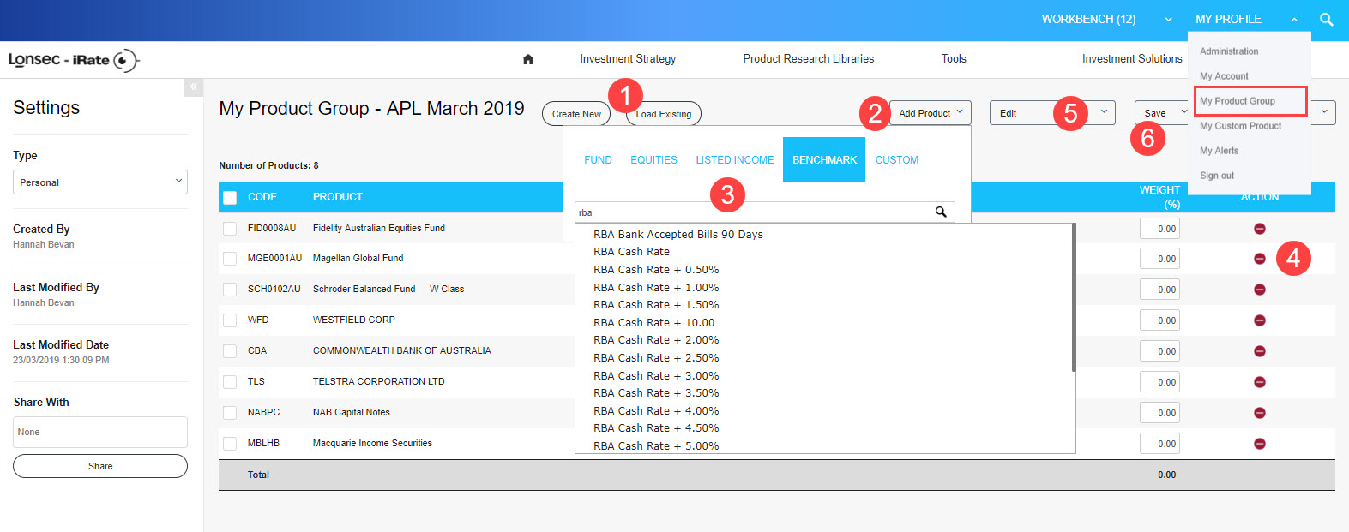Select the BENCHMARK tab
Screen dimensions: 1349x532
tap(824, 160)
